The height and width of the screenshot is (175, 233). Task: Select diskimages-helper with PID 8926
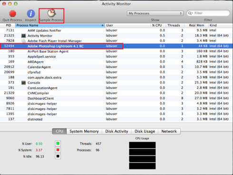tap(116, 103)
